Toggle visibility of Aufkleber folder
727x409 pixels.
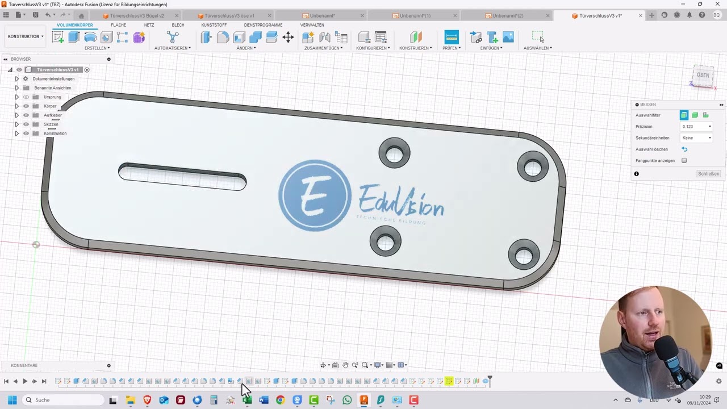pos(26,115)
